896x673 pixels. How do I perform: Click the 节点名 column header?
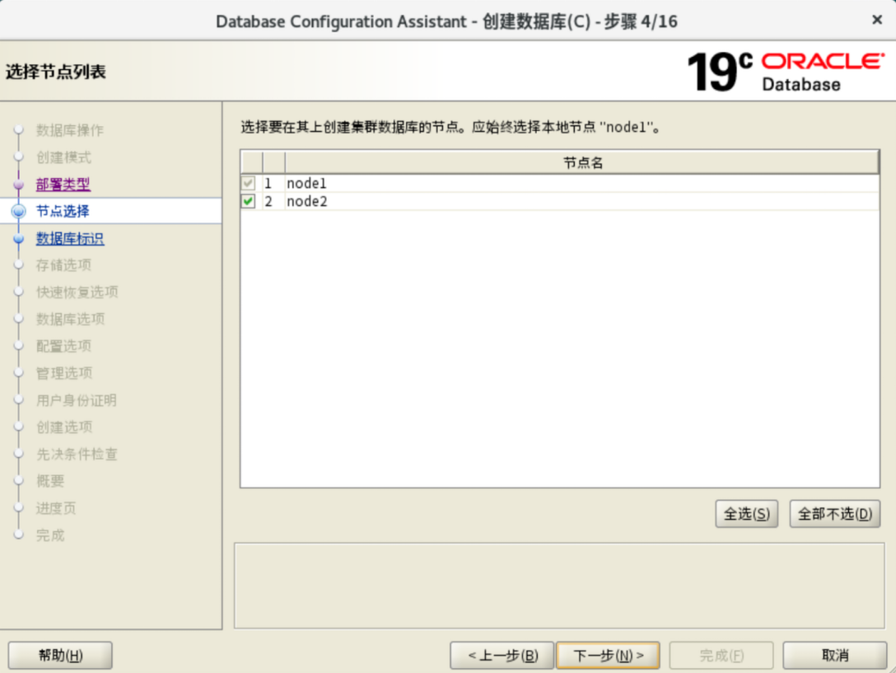(582, 163)
